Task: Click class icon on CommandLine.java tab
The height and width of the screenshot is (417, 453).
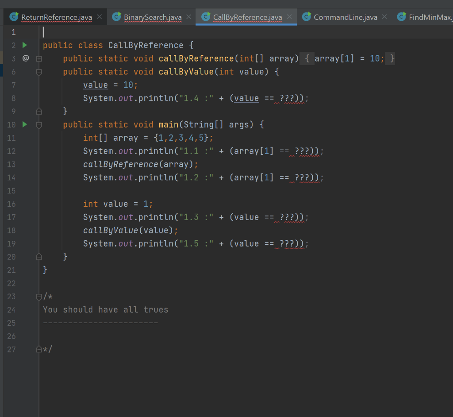Action: pyautogui.click(x=307, y=17)
